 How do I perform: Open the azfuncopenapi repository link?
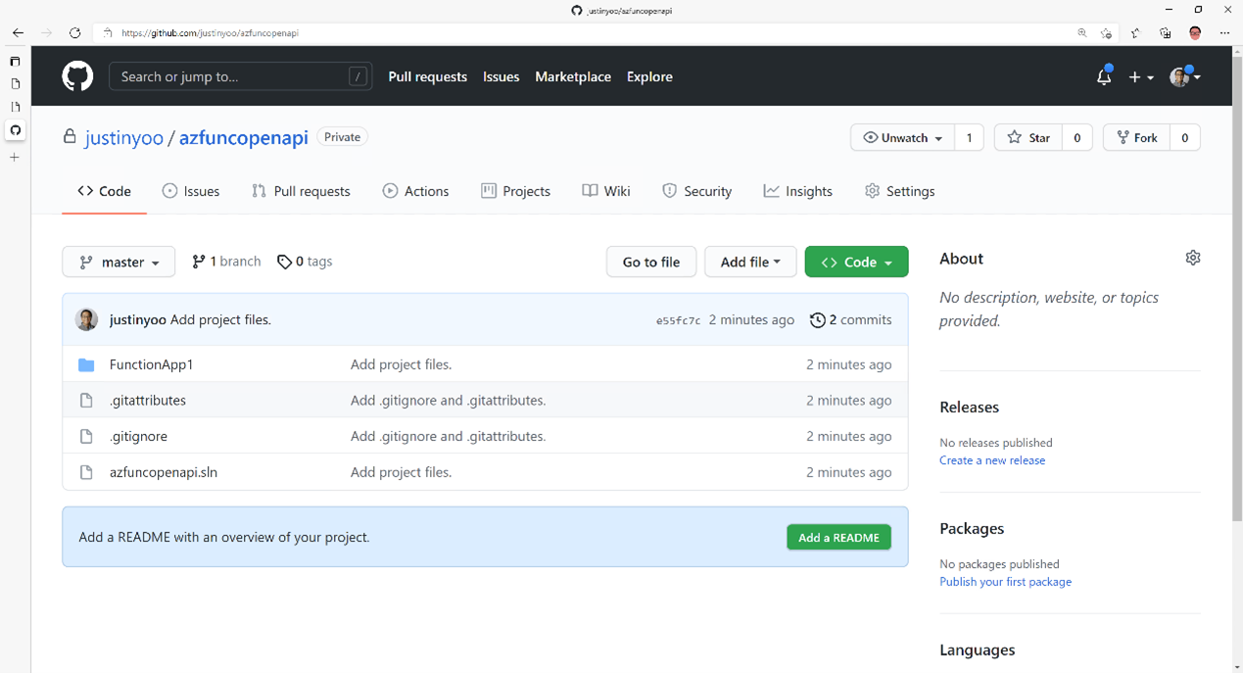(x=244, y=137)
